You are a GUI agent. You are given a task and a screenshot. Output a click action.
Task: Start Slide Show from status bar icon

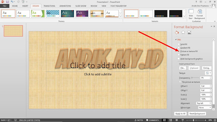click(x=183, y=120)
